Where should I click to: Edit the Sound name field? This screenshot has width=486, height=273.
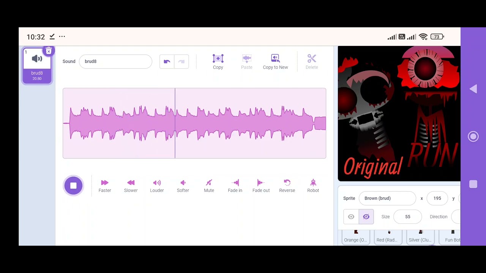tap(115, 61)
